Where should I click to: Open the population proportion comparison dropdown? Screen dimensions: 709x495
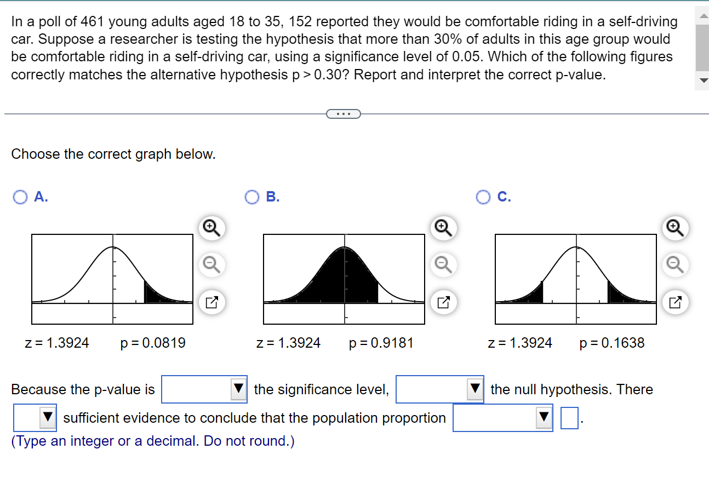543,417
